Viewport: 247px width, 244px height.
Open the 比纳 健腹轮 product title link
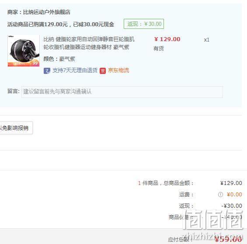click(x=89, y=43)
